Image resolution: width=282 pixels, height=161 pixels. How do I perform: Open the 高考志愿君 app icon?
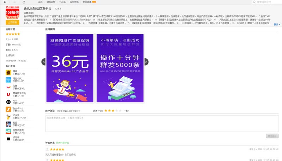tap(8, 131)
